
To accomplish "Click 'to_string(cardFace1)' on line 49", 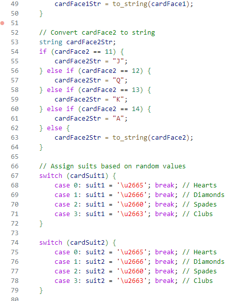I will (151, 4).
